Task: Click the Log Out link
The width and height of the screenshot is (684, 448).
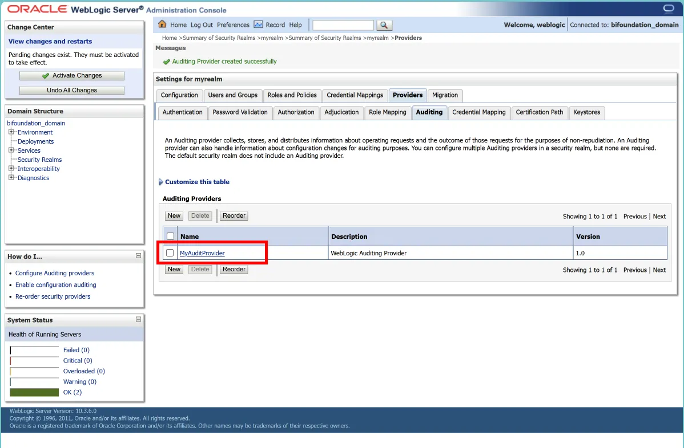Action: 202,25
